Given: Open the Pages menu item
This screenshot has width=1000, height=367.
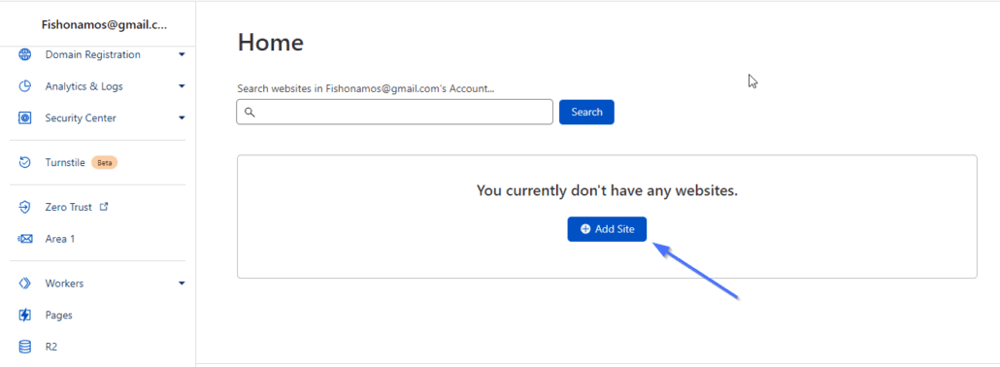Looking at the screenshot, I should (x=58, y=315).
